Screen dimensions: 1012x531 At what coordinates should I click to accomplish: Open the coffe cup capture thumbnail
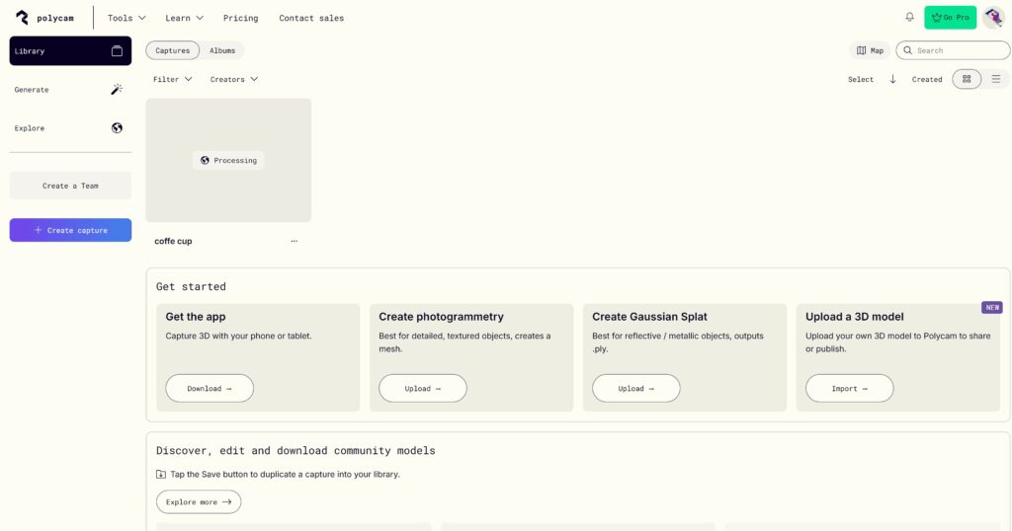click(x=228, y=160)
